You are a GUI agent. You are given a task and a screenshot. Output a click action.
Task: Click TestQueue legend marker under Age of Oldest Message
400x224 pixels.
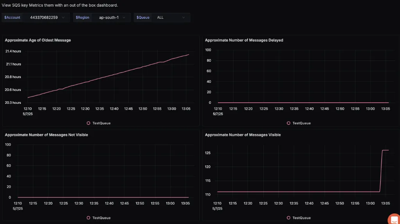(x=89, y=123)
